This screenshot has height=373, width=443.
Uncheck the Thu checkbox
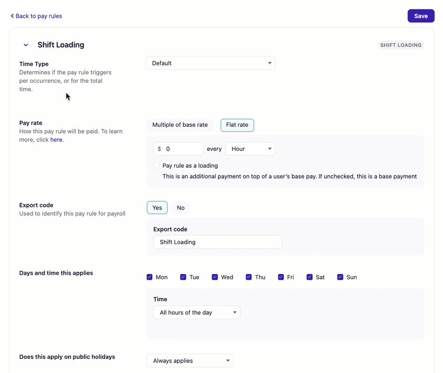(249, 277)
